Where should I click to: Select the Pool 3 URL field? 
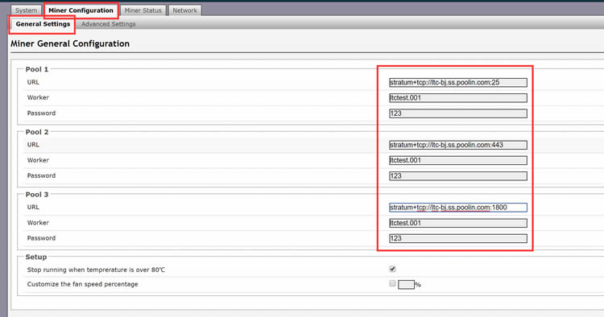pyautogui.click(x=458, y=208)
